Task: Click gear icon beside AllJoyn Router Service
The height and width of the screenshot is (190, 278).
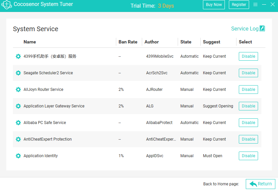Action: pyautogui.click(x=18, y=90)
